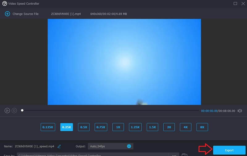
Task: Select 0.5X playback speed
Action: (84, 127)
